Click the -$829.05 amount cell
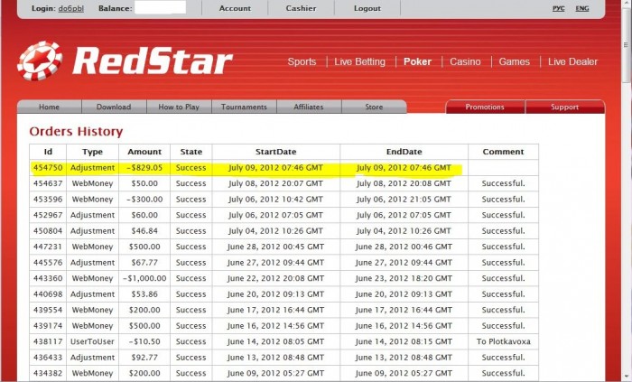This screenshot has width=632, height=382. (144, 168)
